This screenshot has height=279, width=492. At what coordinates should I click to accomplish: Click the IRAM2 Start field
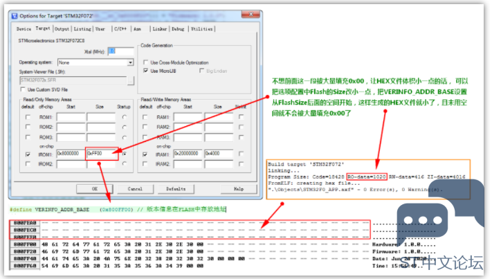click(188, 164)
